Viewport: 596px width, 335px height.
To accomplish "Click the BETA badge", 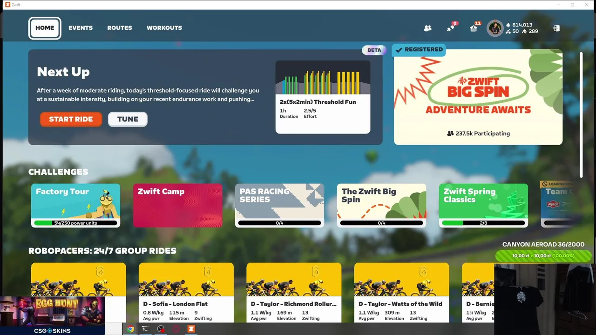I will (x=374, y=50).
